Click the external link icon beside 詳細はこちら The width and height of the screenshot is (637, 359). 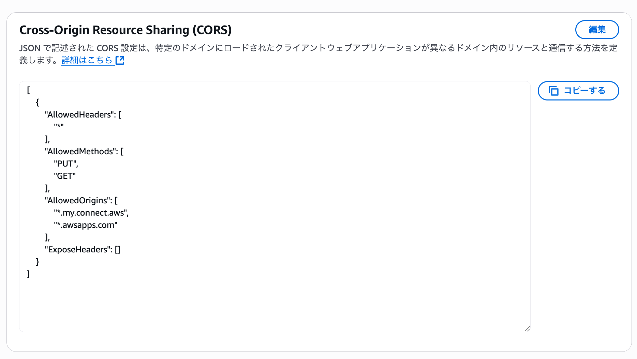tap(120, 60)
